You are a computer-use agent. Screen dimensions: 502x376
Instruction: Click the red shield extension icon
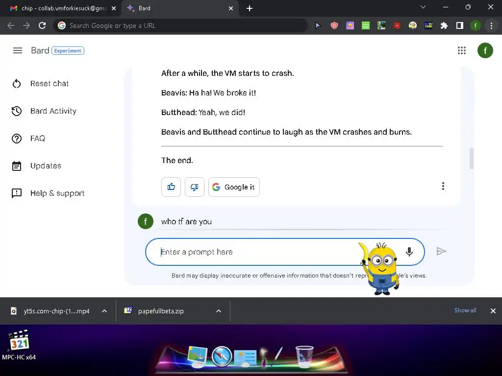[334, 25]
